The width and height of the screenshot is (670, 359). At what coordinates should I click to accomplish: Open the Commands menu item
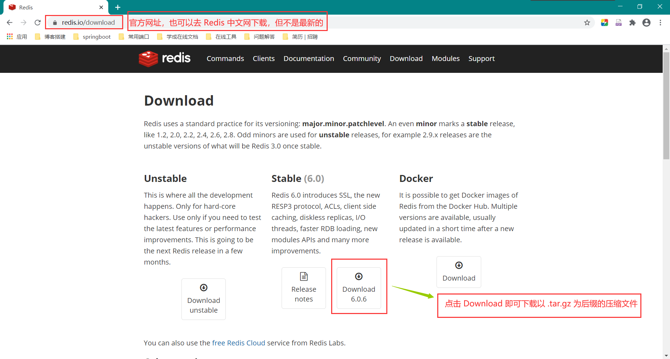[x=225, y=59]
